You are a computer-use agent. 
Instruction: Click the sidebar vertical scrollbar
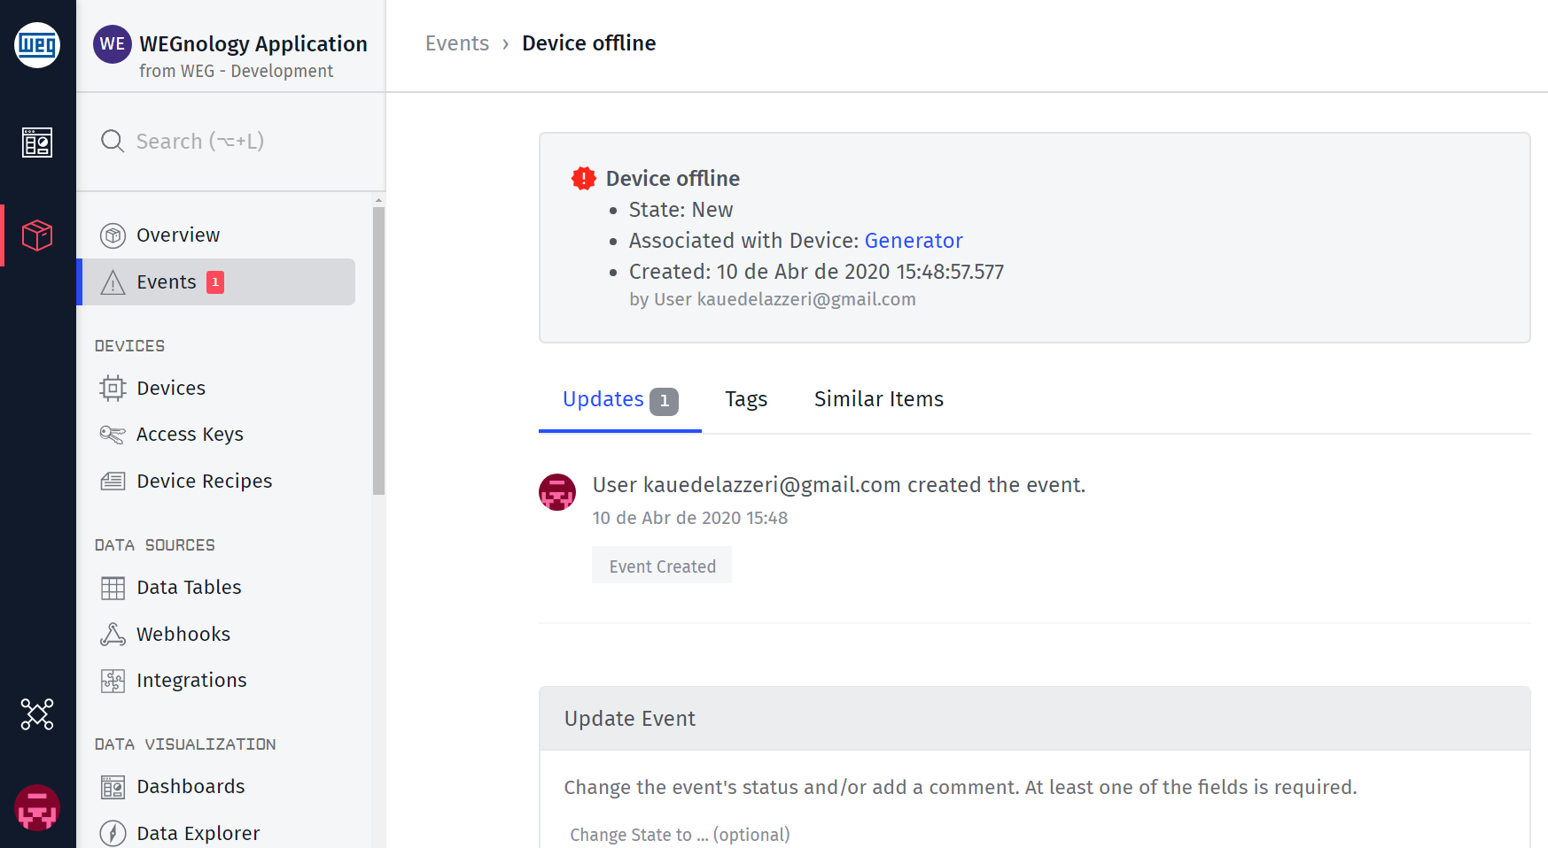(378, 351)
